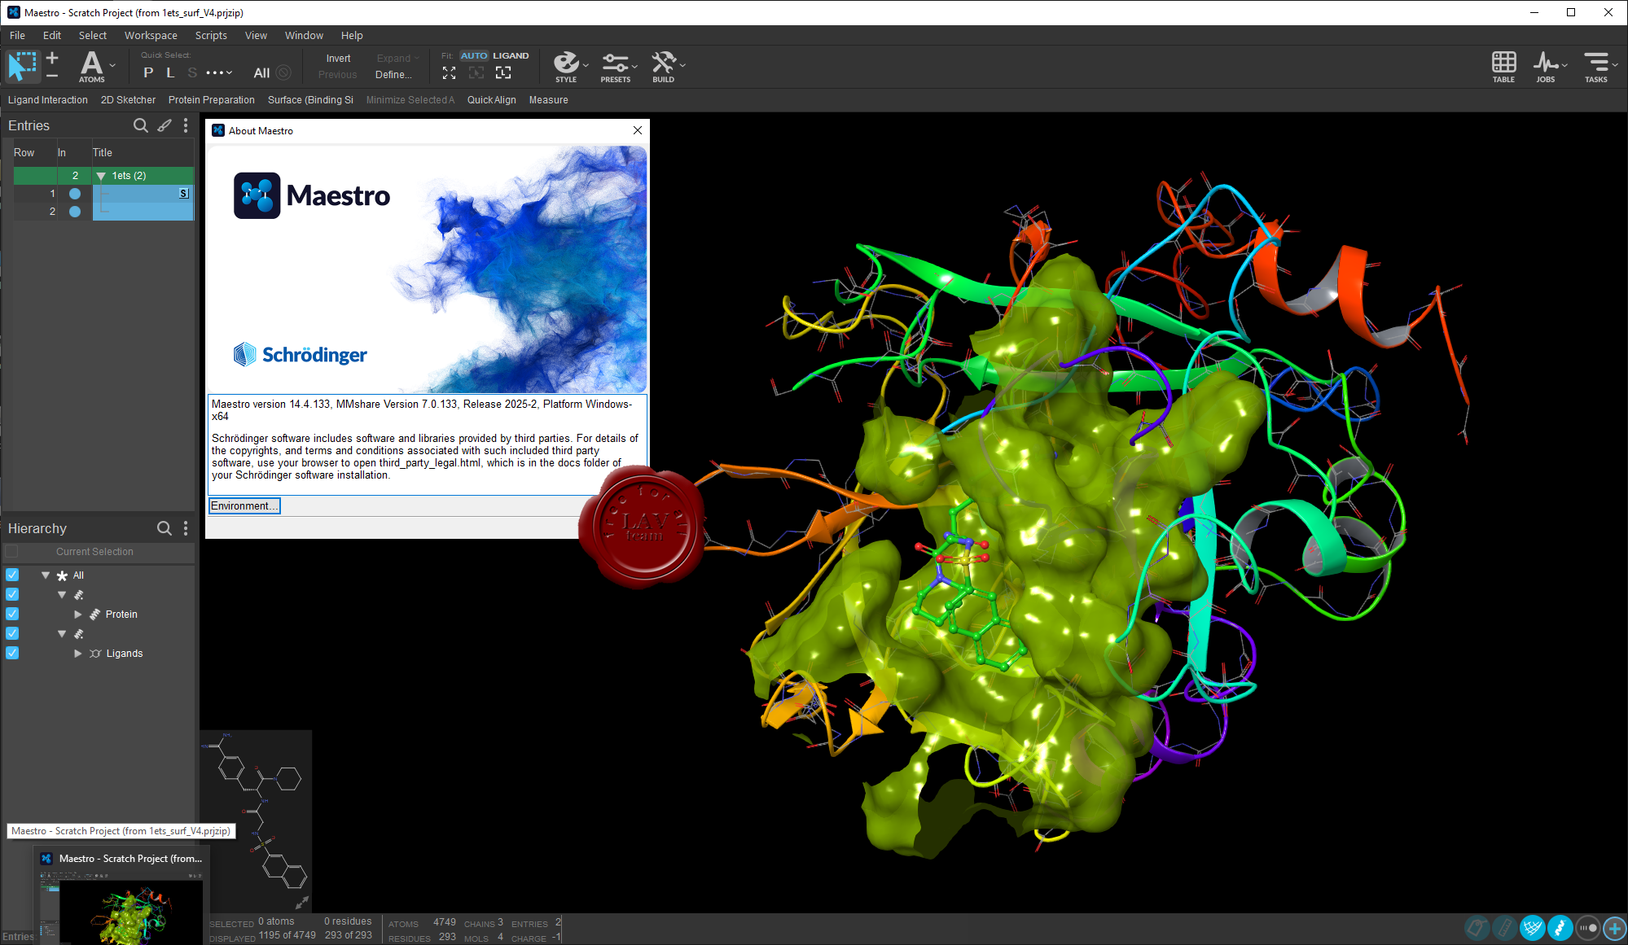Open the JOBS monitor icon

pos(1545,66)
